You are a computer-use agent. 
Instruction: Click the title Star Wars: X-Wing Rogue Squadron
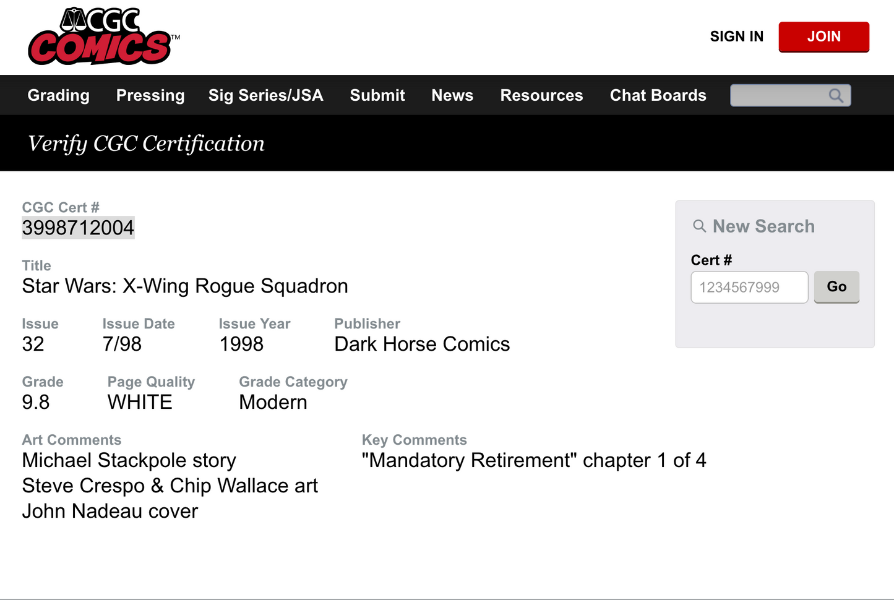pyautogui.click(x=185, y=286)
